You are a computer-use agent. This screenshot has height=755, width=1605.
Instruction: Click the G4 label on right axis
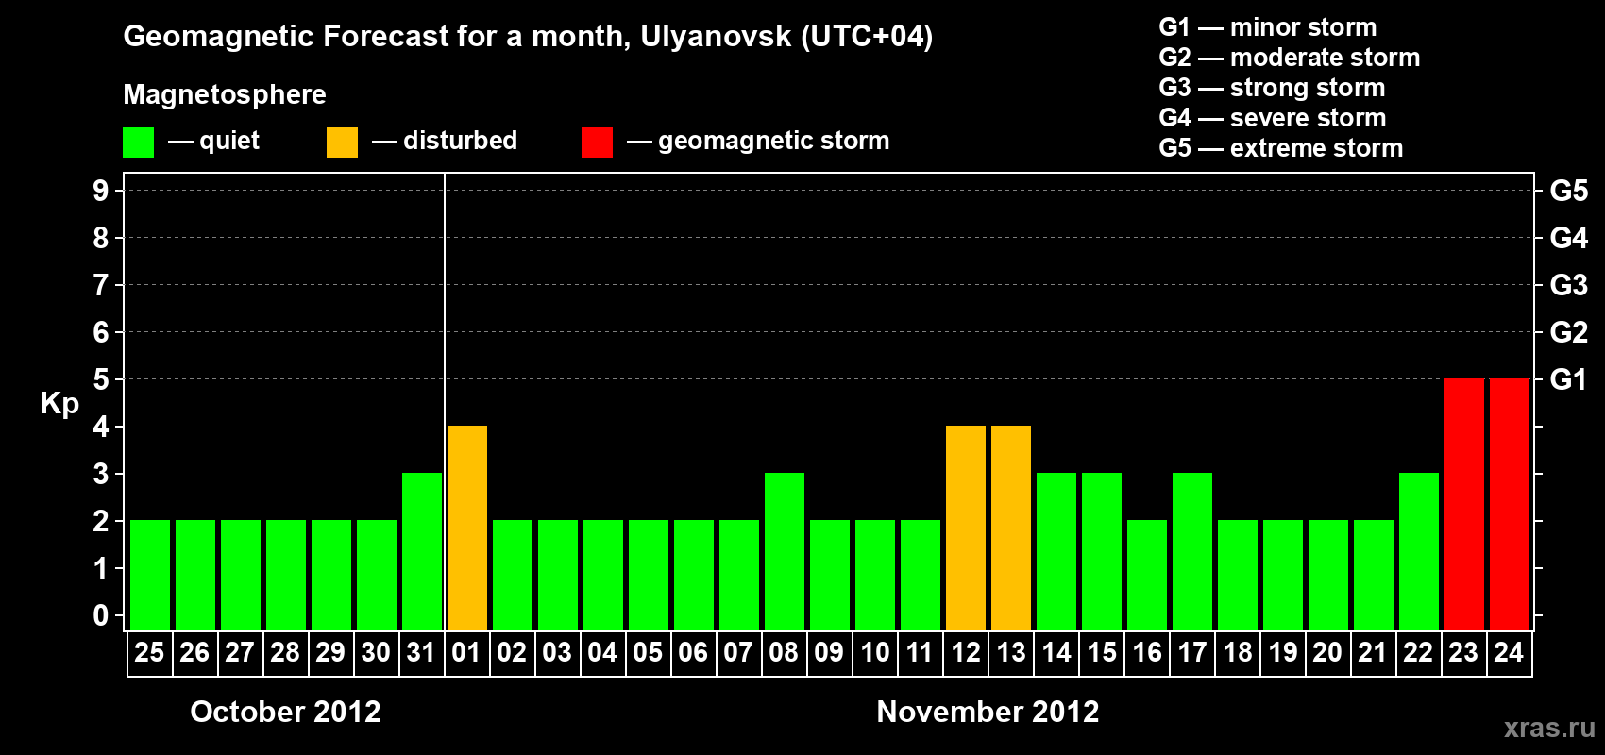click(x=1569, y=238)
